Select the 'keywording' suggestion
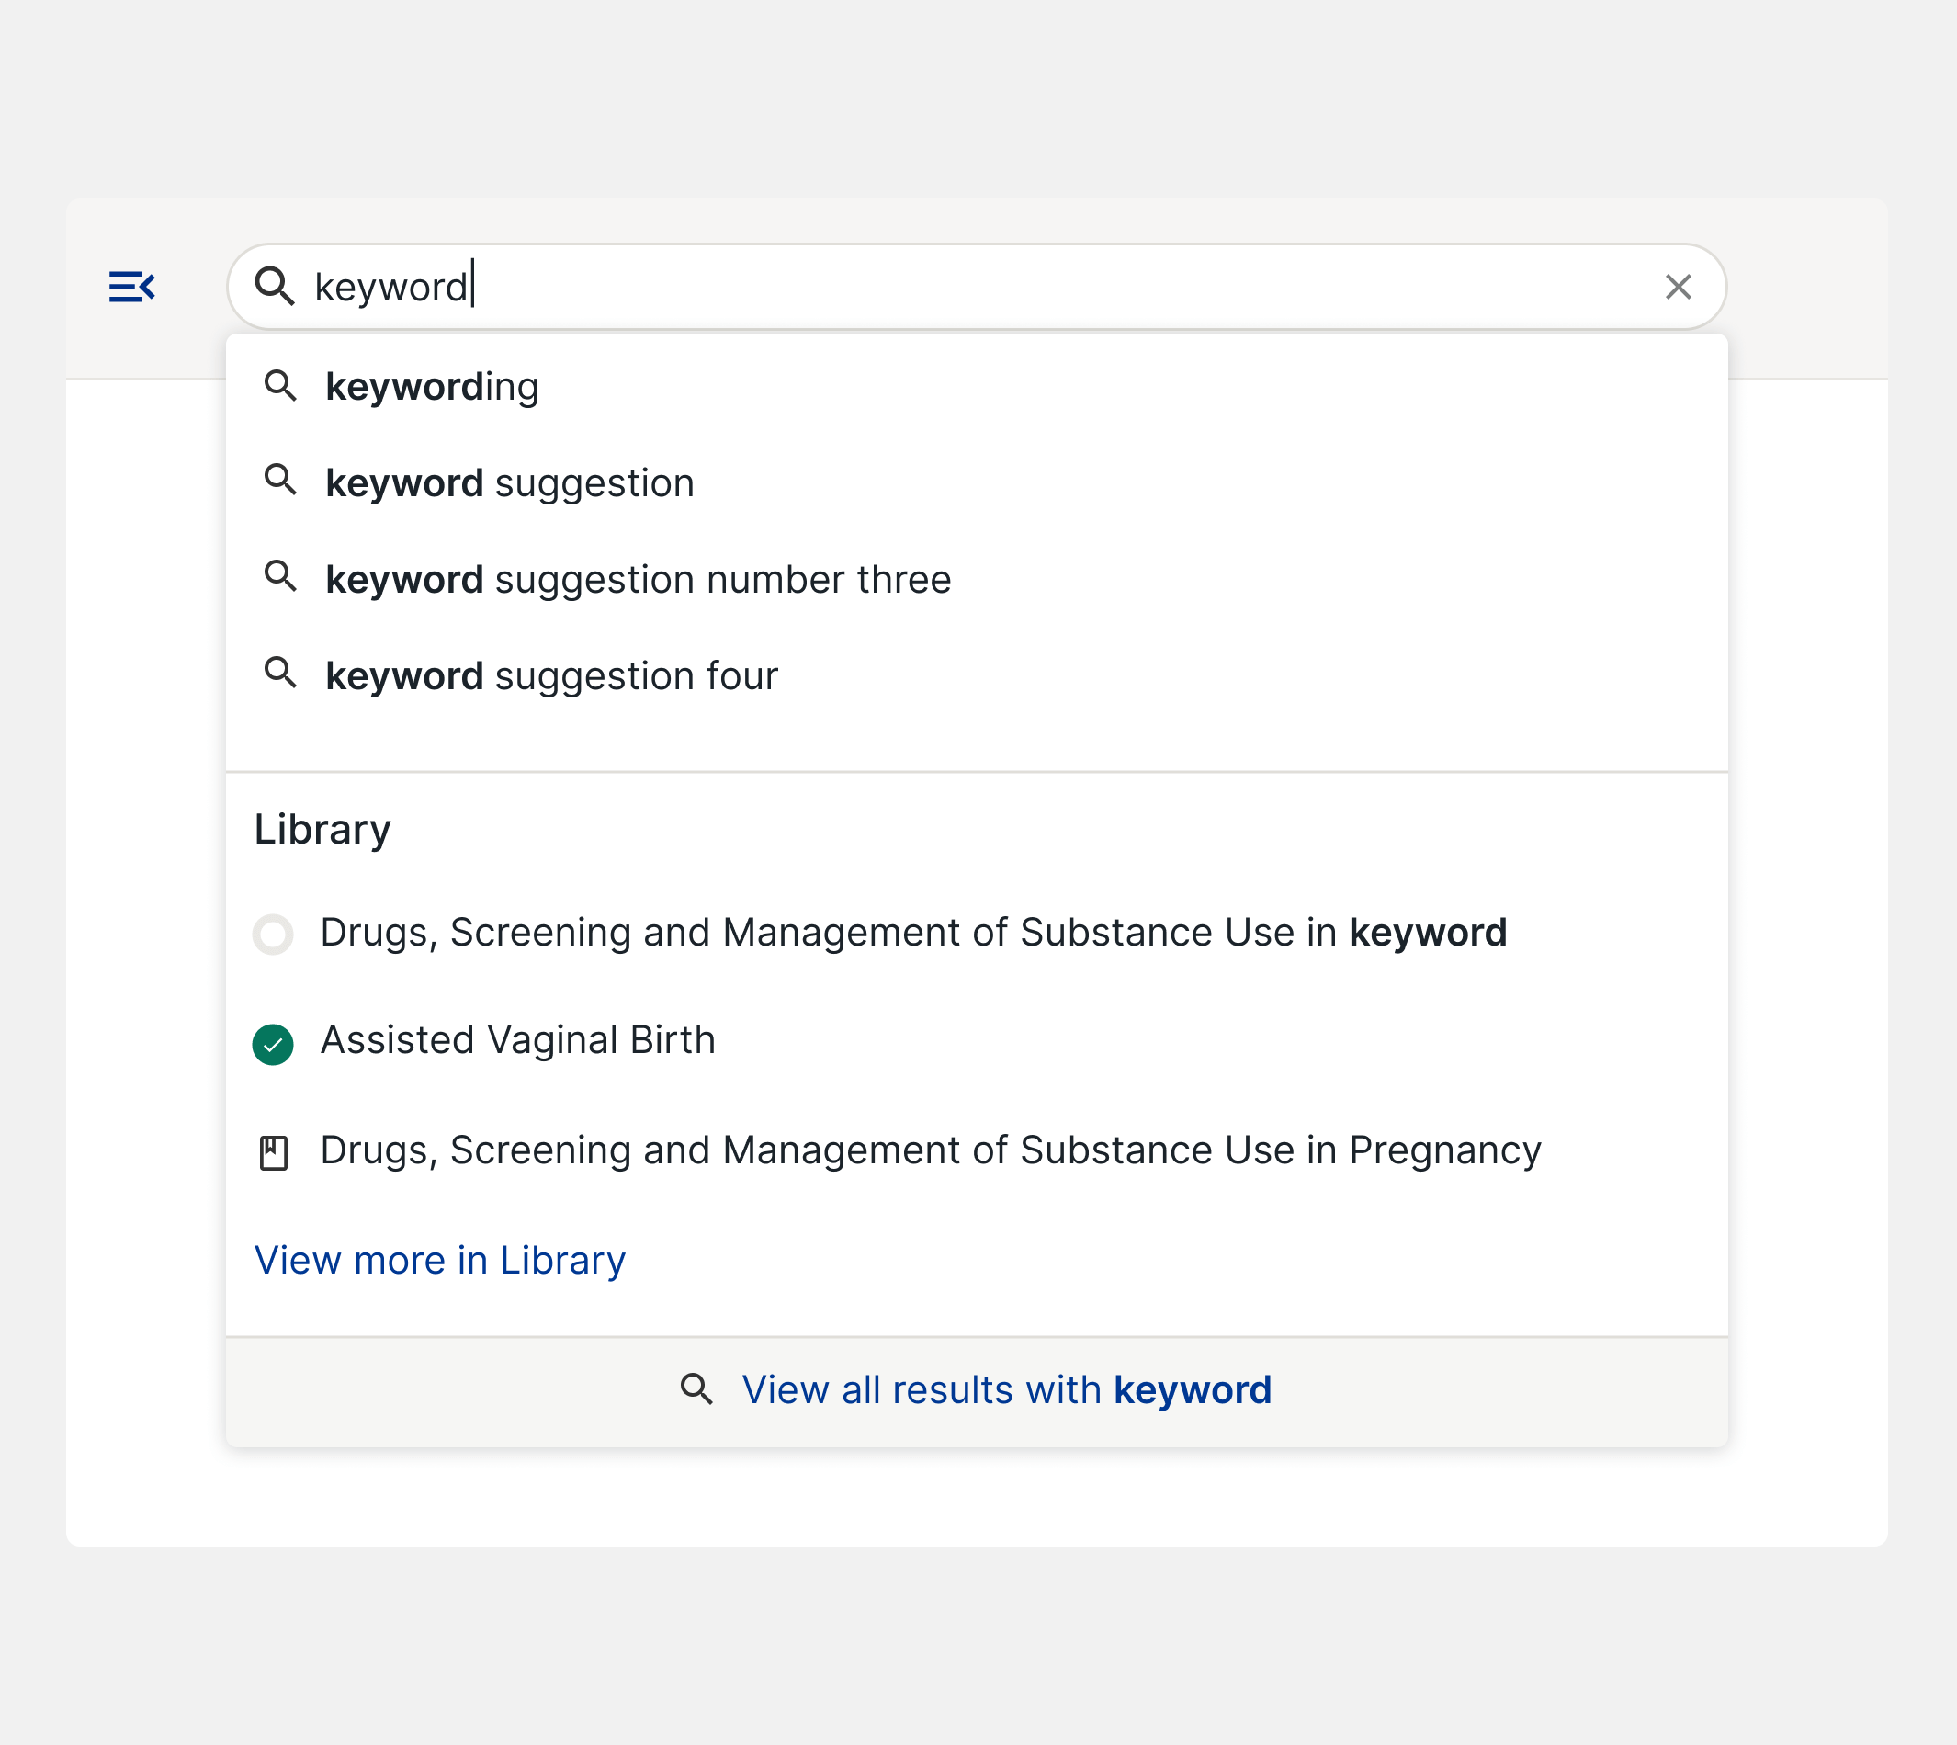The image size is (1957, 1745). (x=432, y=386)
